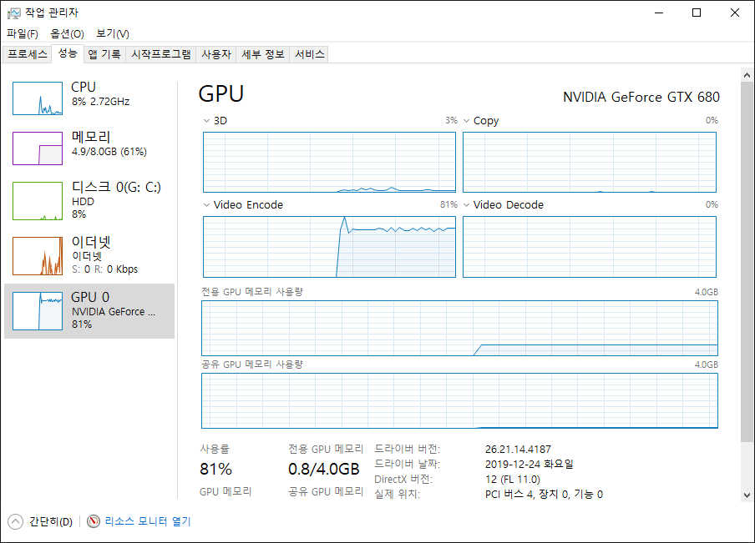This screenshot has height=543, width=755.
Task: Click the dedicated GPU memory usage graph
Action: tap(459, 327)
